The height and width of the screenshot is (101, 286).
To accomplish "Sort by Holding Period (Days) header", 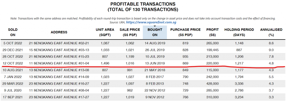I will pyautogui.click(x=239, y=32).
